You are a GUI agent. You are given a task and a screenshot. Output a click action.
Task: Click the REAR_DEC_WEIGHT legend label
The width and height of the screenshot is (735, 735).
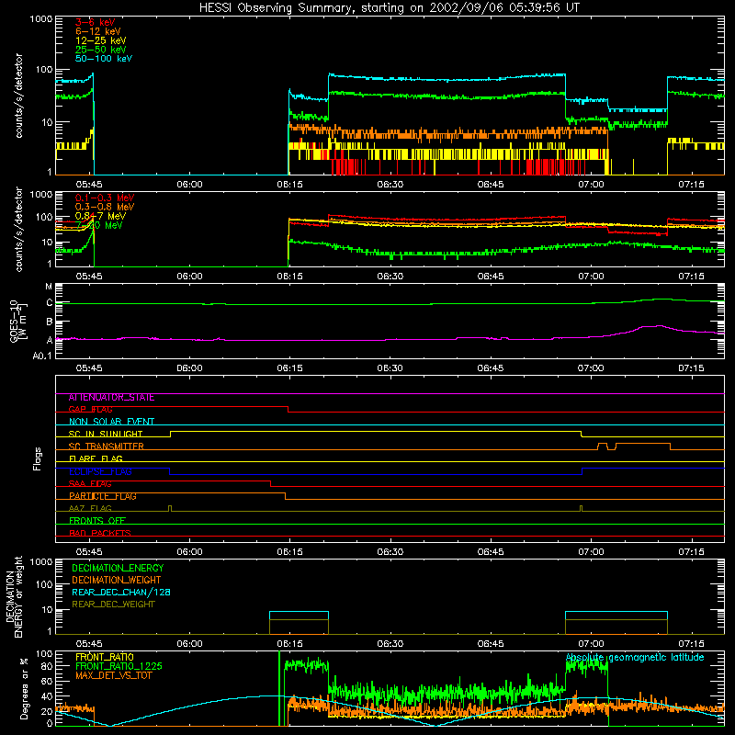click(x=113, y=605)
